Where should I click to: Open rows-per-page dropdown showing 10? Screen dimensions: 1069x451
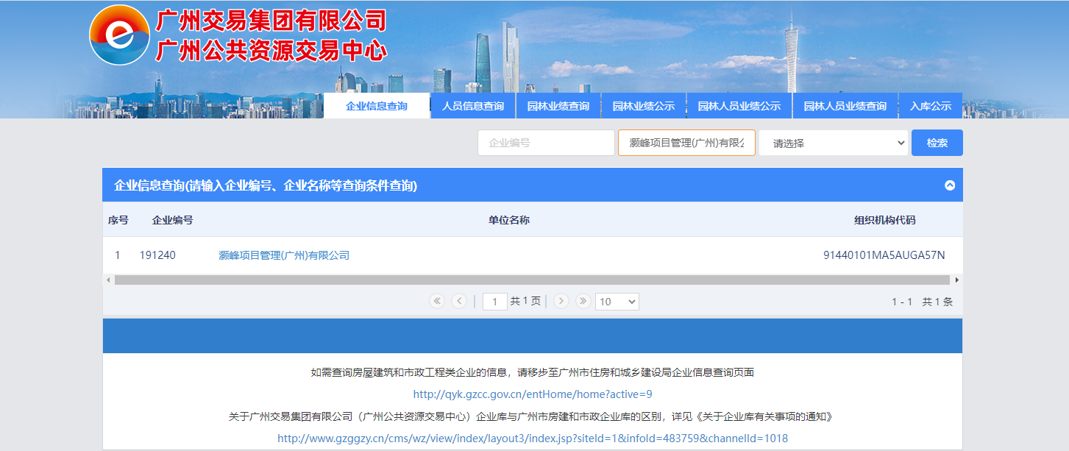point(617,302)
